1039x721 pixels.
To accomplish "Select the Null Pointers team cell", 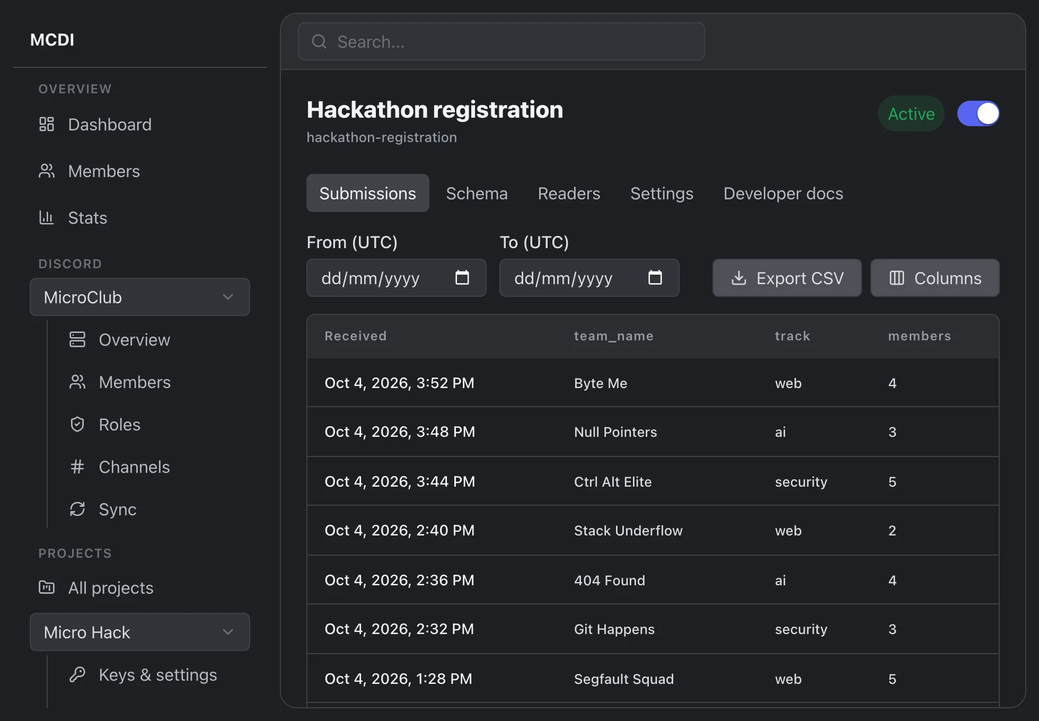I will [x=615, y=432].
